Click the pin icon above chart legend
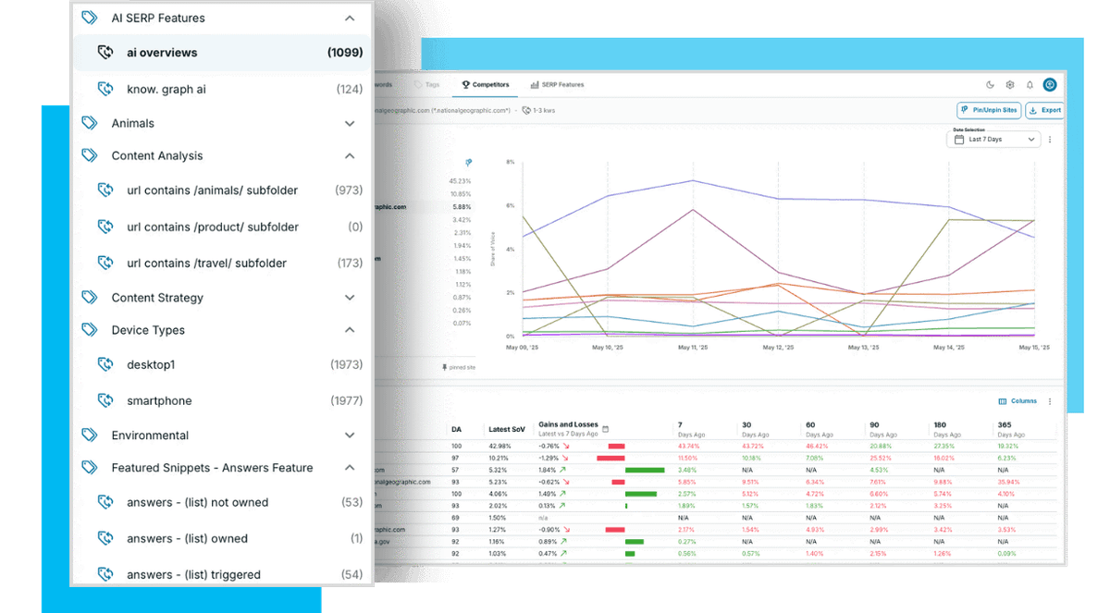 click(468, 162)
